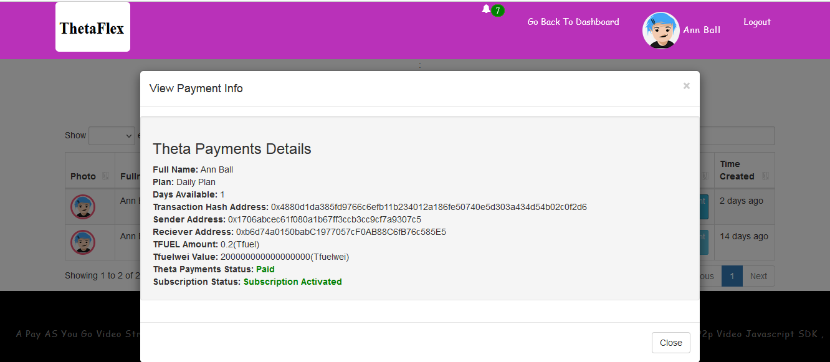
Task: Sort table by the Photo column icon
Action: tap(105, 176)
